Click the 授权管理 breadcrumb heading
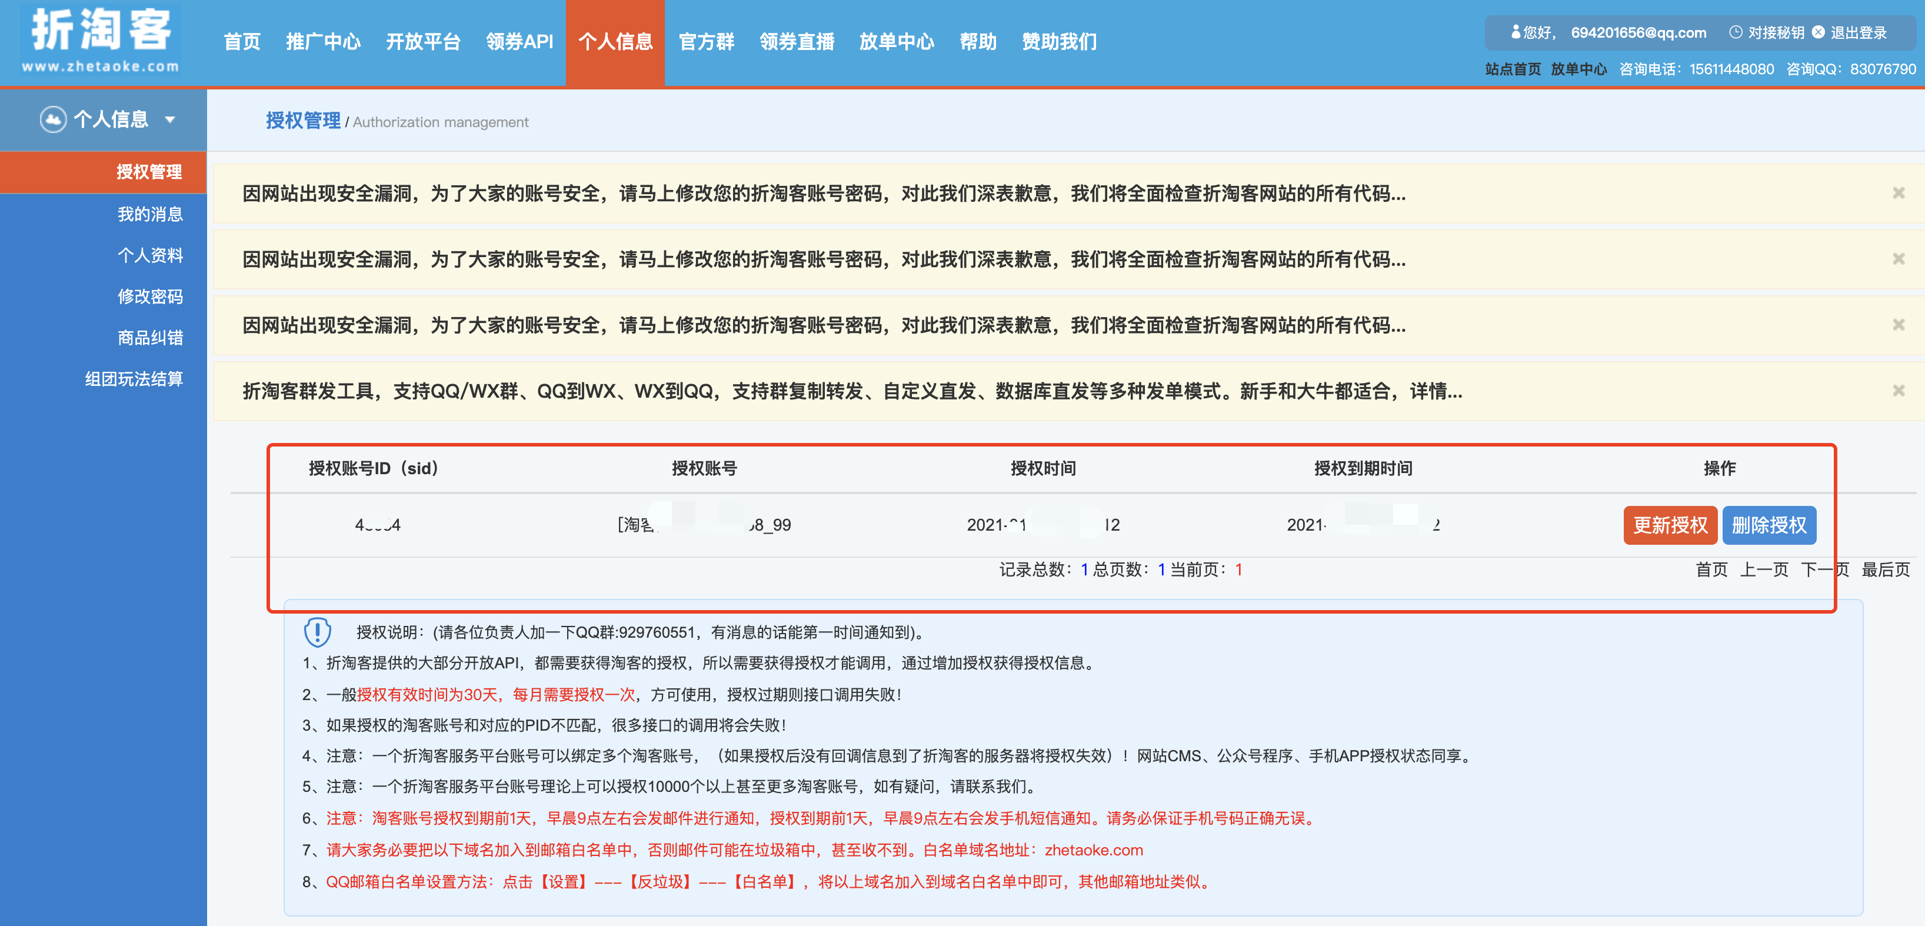 coord(302,121)
